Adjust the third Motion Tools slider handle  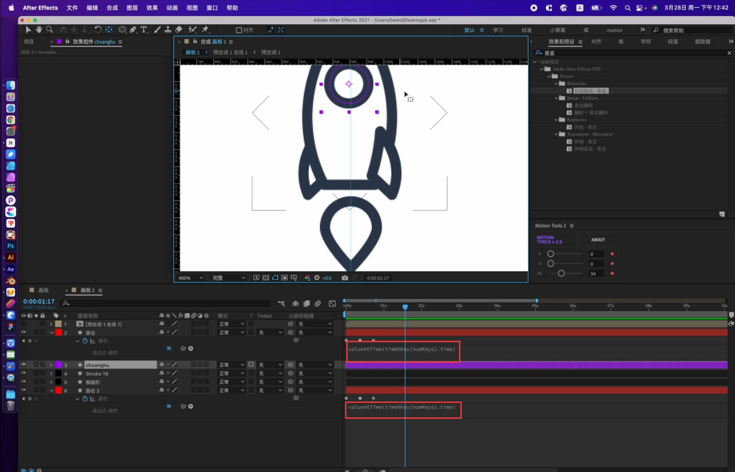561,273
